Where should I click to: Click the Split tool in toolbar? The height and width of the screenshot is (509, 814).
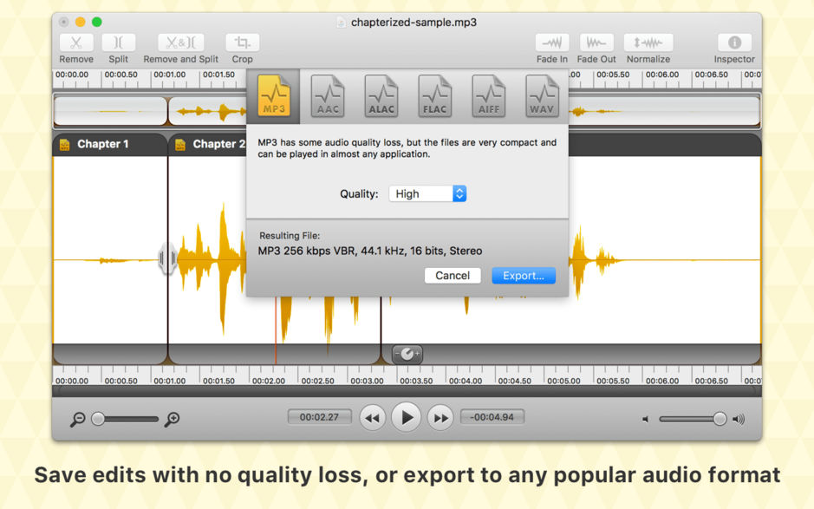point(119,42)
